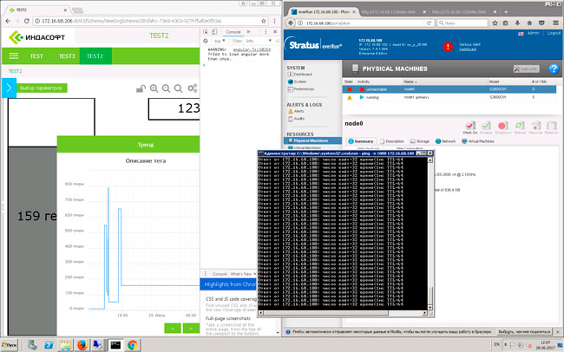Image resolution: width=564 pixels, height=352 pixels.
Task: Clear the DevTools console
Action: 206,41
